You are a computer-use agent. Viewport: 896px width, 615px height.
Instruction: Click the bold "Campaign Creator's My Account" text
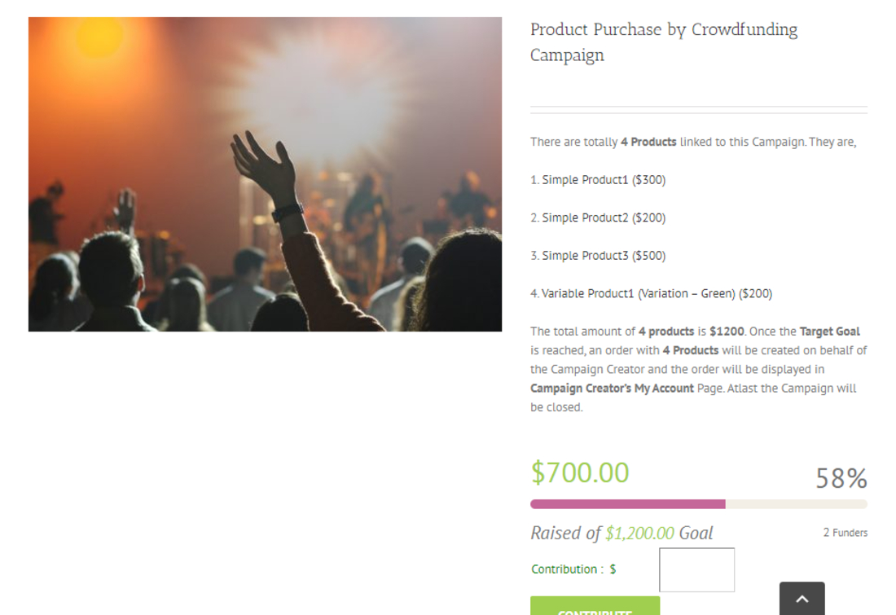point(612,389)
